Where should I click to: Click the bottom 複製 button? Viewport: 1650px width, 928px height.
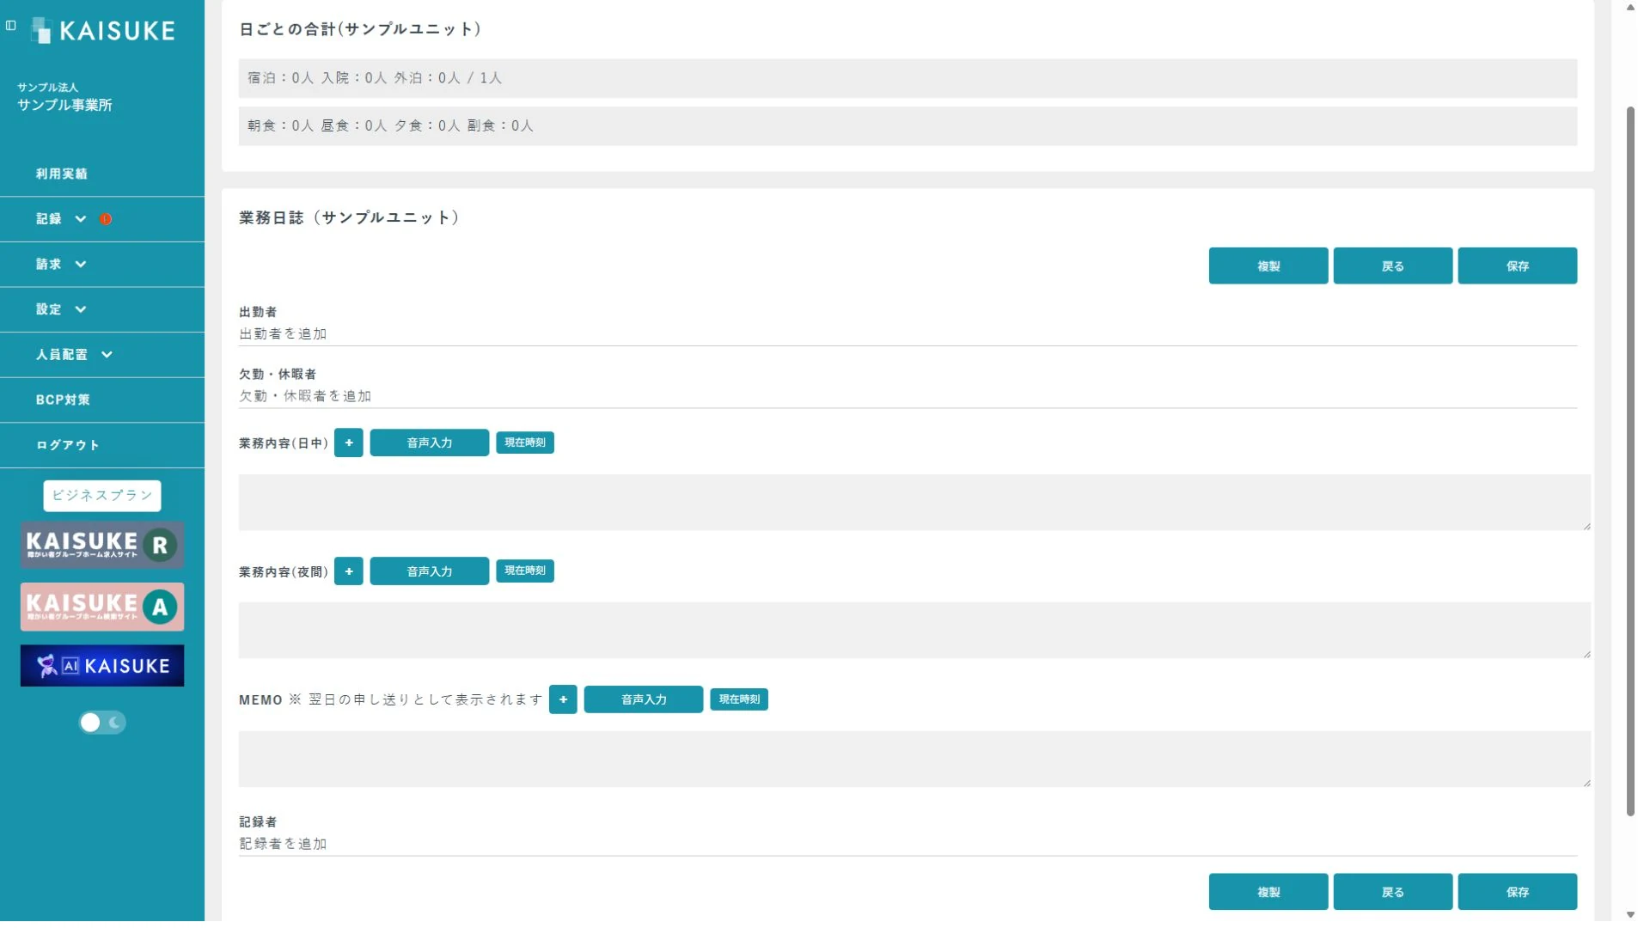[1268, 892]
